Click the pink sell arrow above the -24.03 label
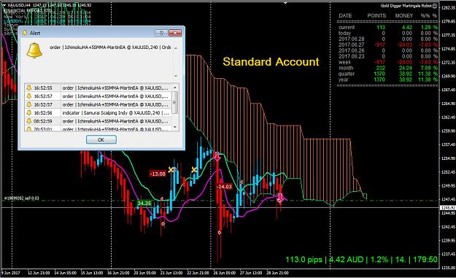Image resolution: width=456 pixels, height=278 pixels. point(217,157)
